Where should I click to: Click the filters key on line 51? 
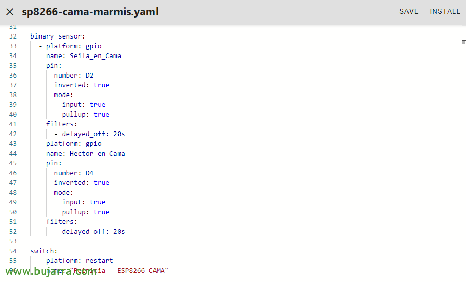pyautogui.click(x=62, y=221)
